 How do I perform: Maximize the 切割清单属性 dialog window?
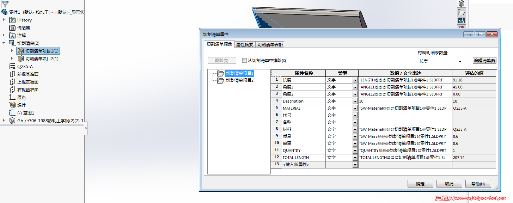[480, 34]
